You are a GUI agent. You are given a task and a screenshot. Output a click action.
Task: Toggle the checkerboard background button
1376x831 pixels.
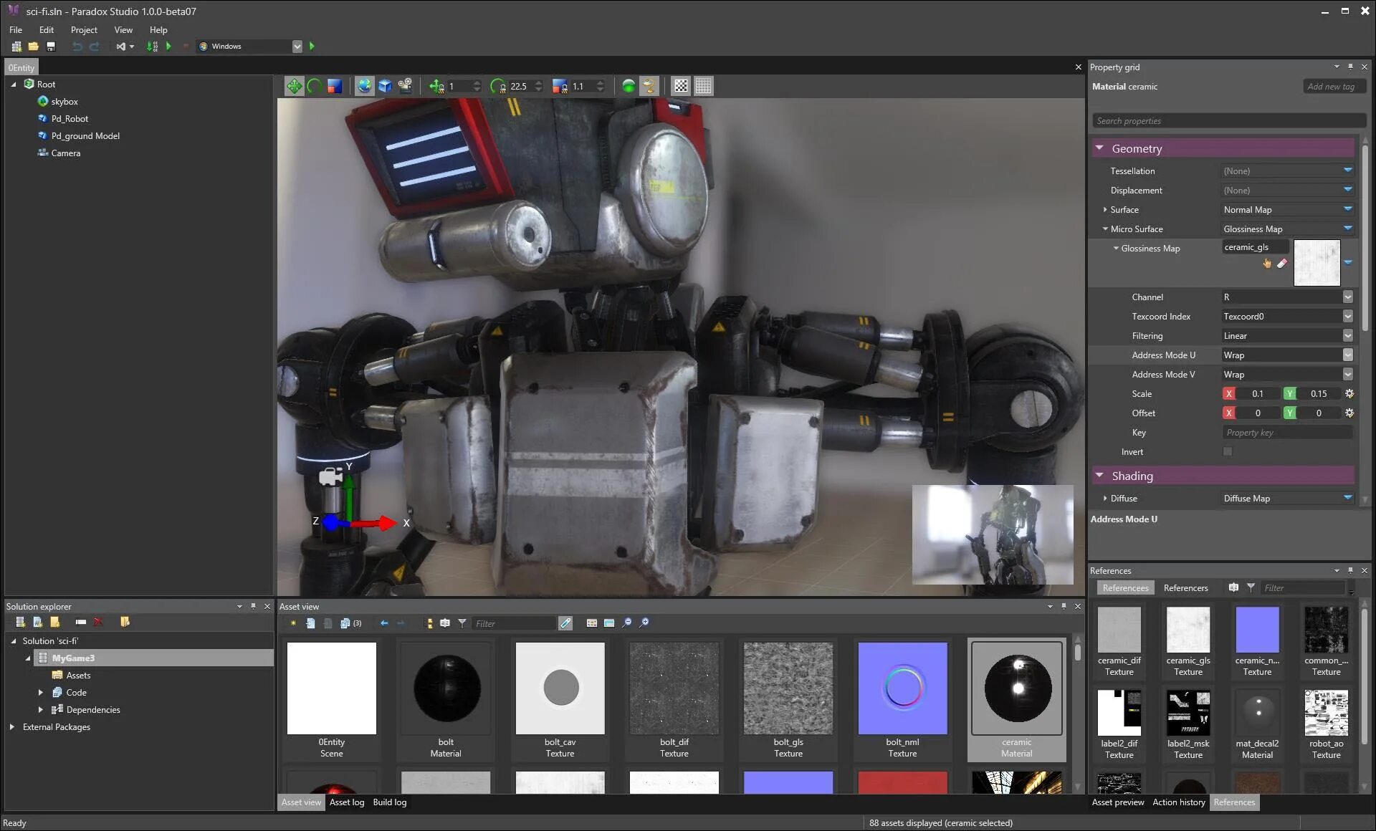tap(681, 87)
